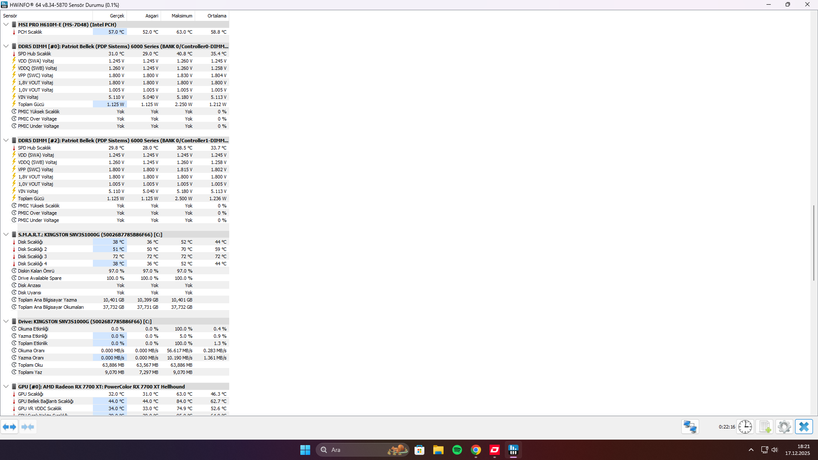Click the circular icon beside Okuma Etkinliği

[14, 329]
